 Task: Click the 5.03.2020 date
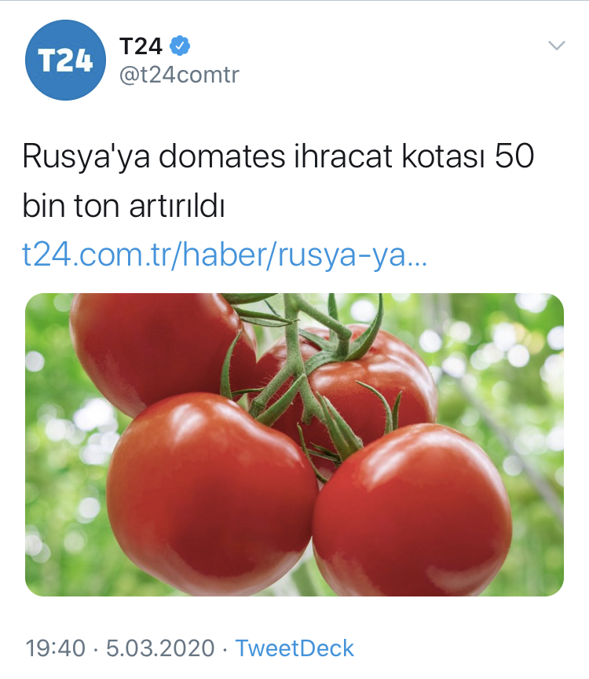click(160, 648)
